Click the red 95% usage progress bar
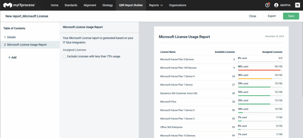Screen dimensions: 303x138 coord(259,70)
